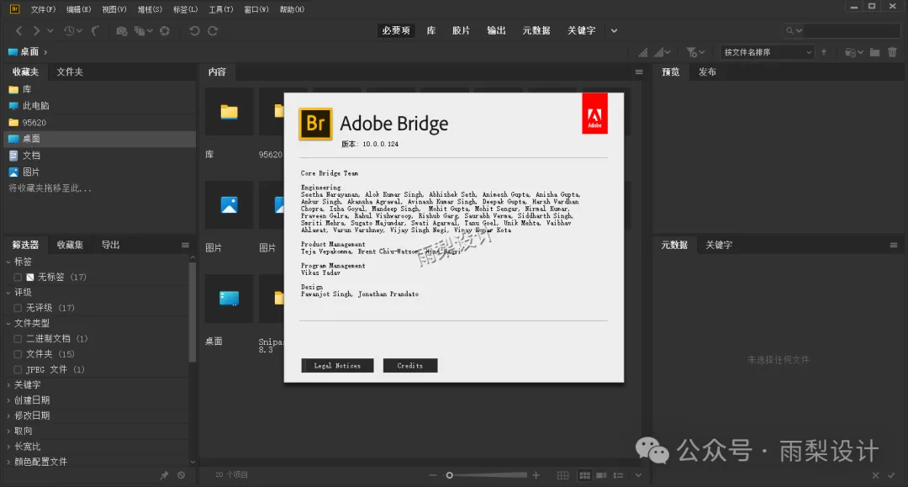Select the 胶片 workspace
Viewport: 908px width, 487px height.
[x=461, y=30]
